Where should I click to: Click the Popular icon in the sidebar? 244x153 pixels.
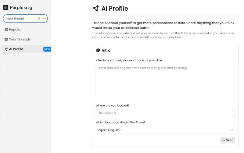coord(6,30)
